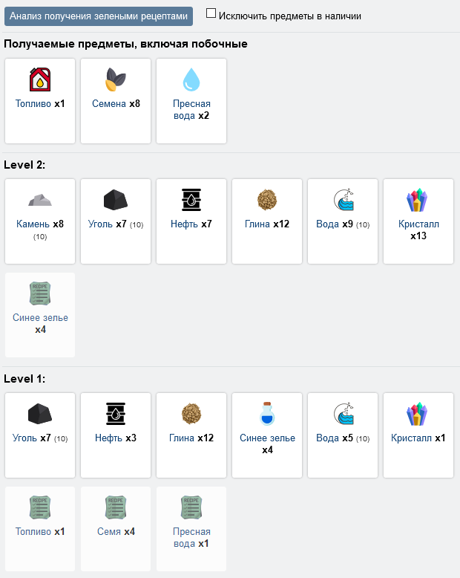Click the blue potion flask icon

click(267, 414)
